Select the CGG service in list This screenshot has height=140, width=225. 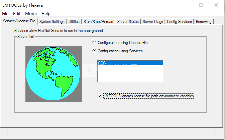(x=130, y=63)
